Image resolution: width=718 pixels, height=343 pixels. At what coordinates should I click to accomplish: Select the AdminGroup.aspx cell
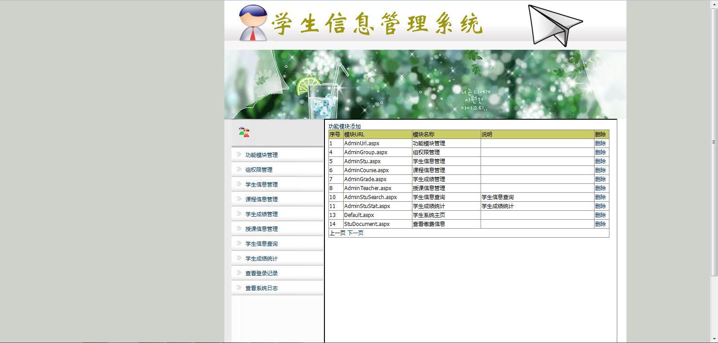tap(377, 152)
